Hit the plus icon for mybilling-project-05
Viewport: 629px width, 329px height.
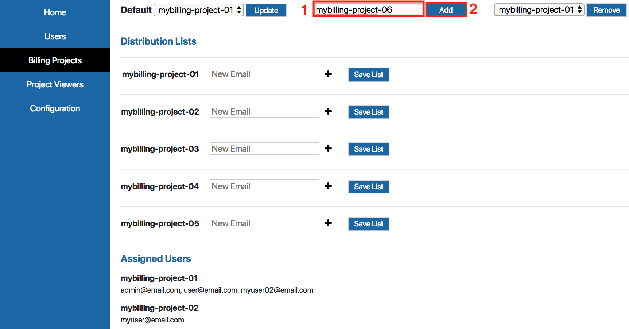point(328,223)
